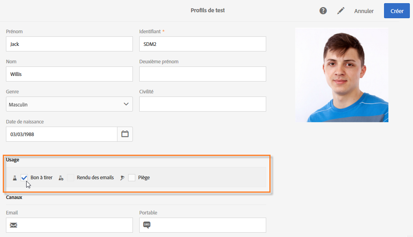Screen dimensions: 413x237
Task: Click the trap icon beside Piège
Action: tap(122, 178)
